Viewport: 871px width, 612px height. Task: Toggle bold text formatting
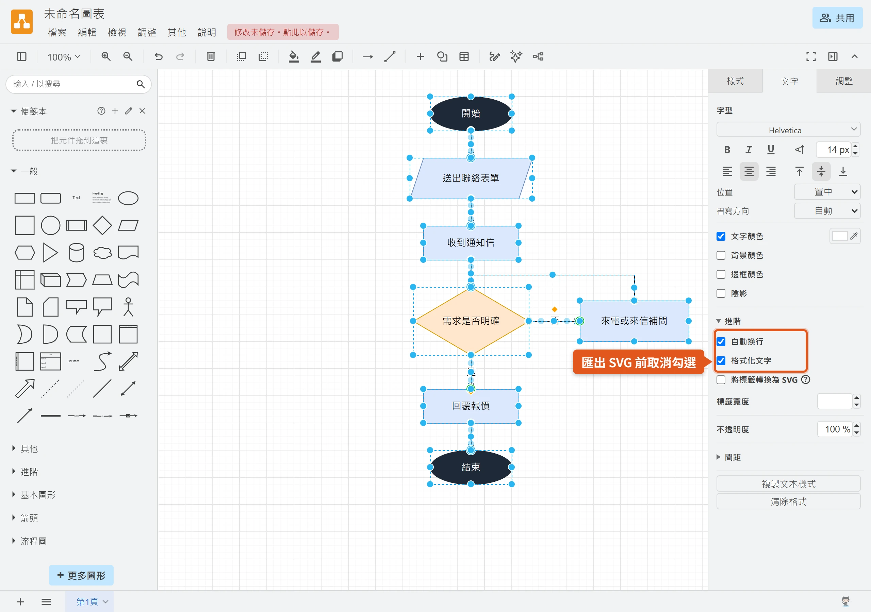pos(727,150)
